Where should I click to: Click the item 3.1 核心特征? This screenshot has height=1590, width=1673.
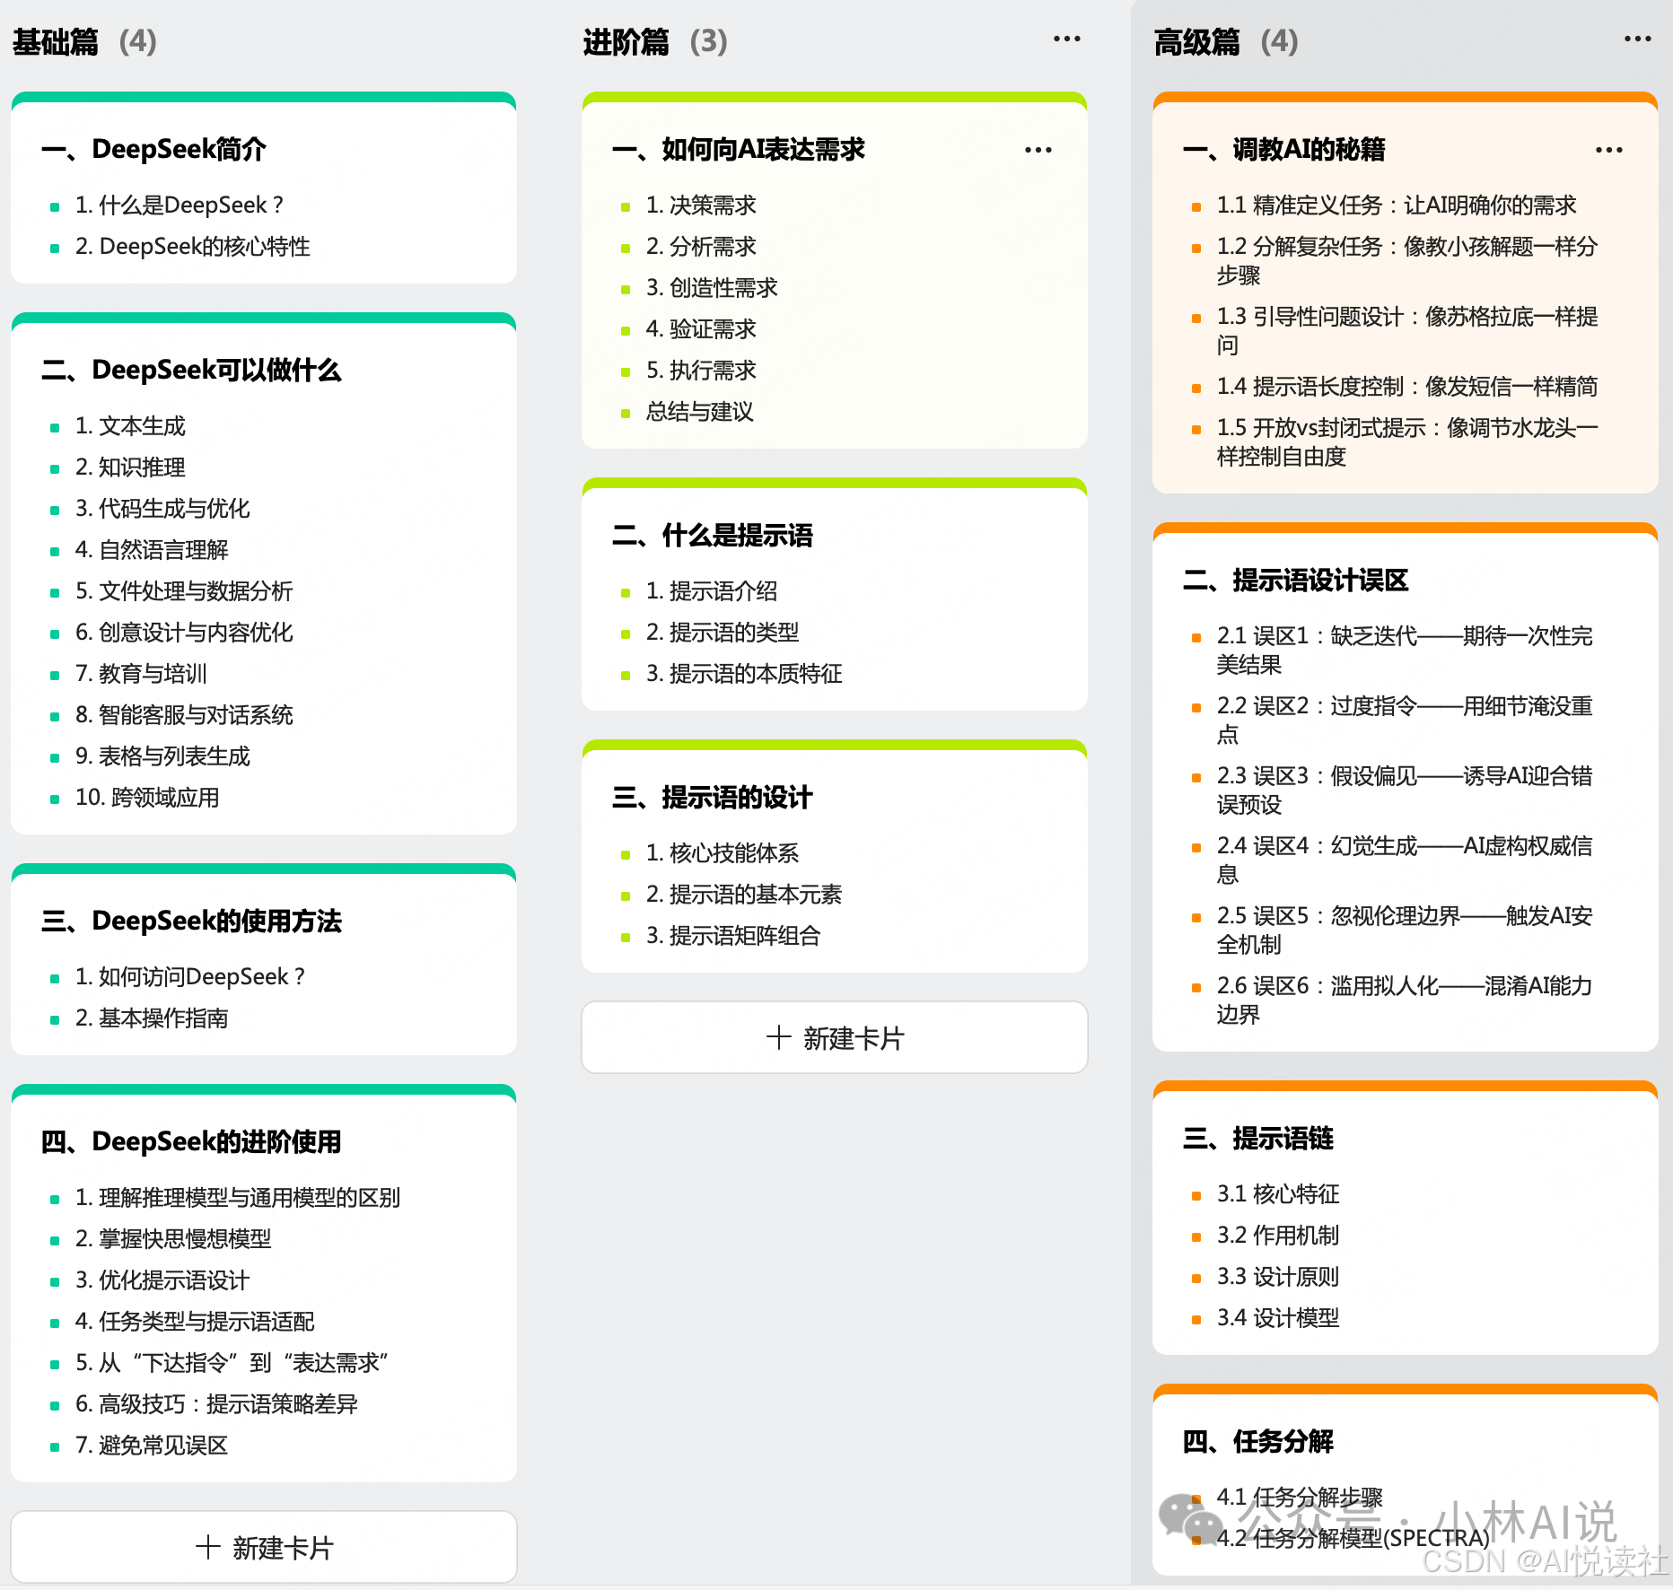coord(1278,1194)
